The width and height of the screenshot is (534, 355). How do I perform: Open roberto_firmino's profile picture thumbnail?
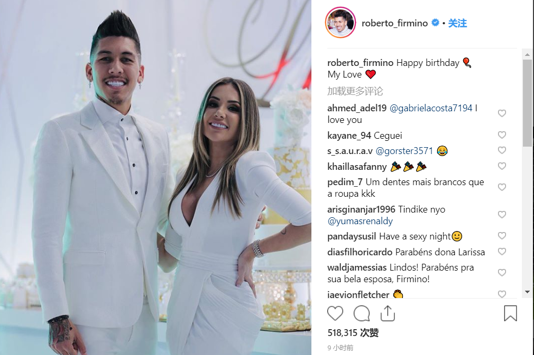coord(340,23)
